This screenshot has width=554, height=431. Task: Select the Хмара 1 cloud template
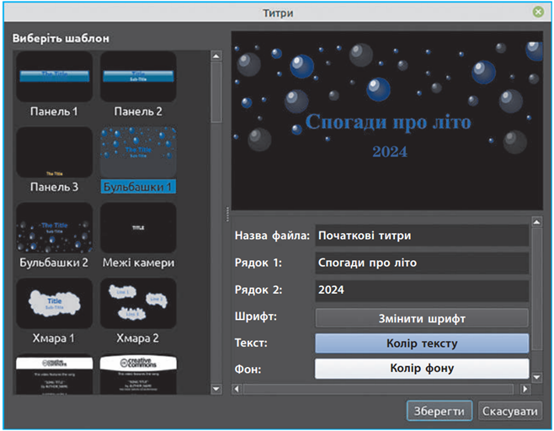[54, 303]
